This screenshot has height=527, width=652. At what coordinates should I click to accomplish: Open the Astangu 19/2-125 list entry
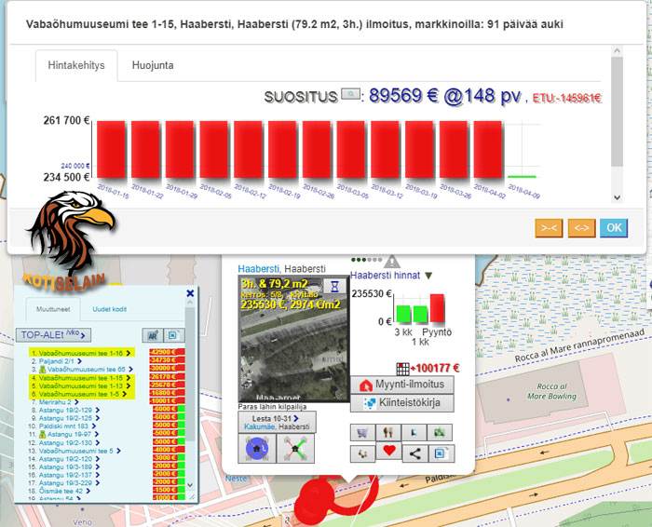65,418
